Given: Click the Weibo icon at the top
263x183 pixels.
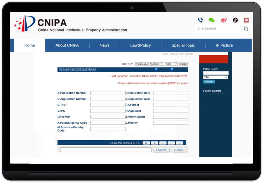Looking at the screenshot, I should (x=223, y=20).
